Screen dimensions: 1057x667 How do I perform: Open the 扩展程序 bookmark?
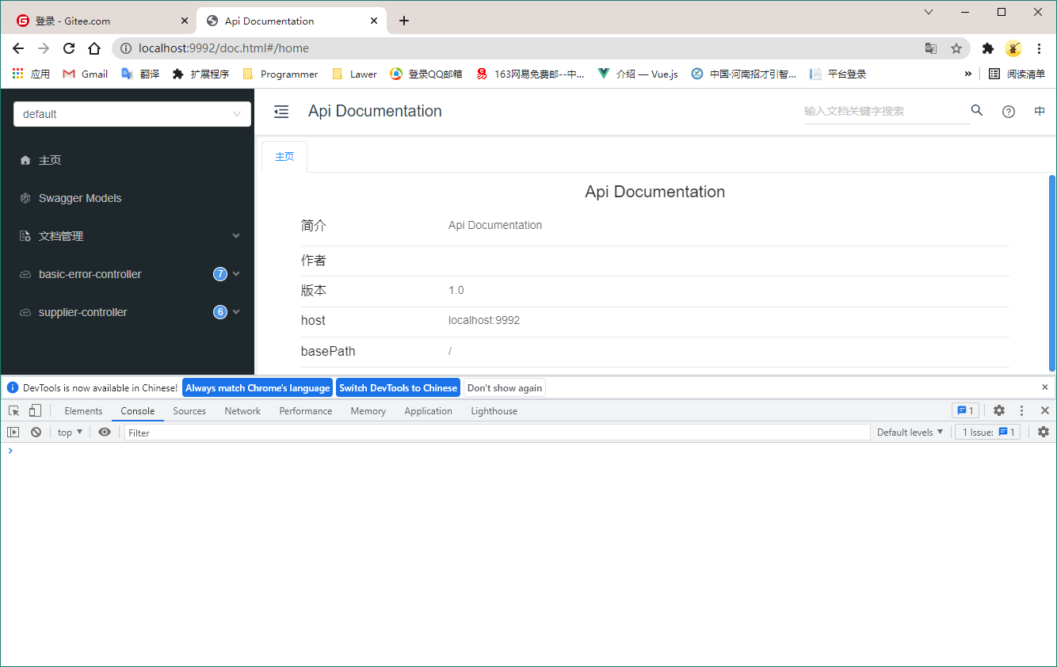coord(201,74)
